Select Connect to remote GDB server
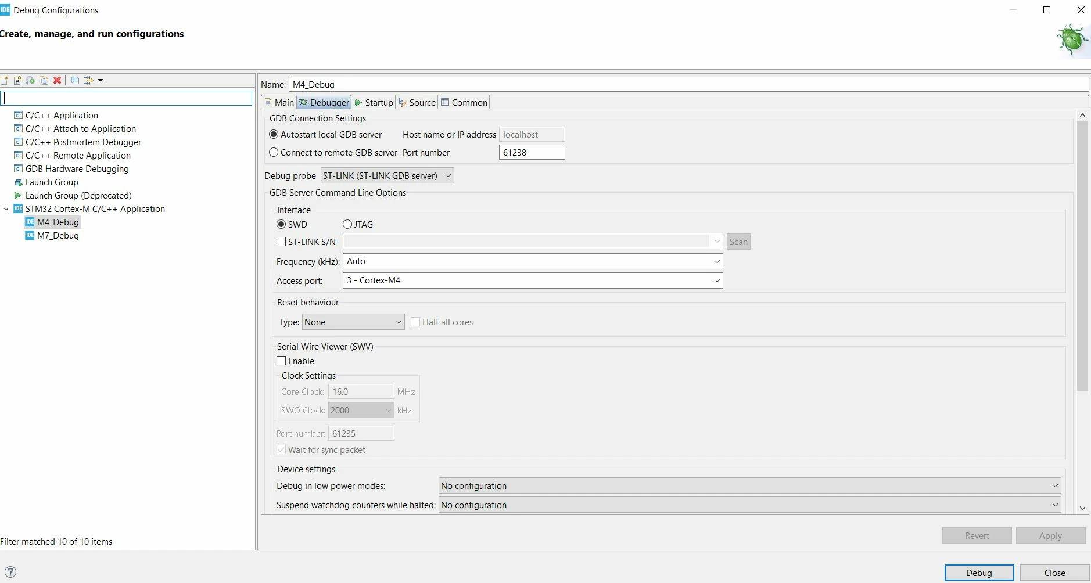This screenshot has width=1091, height=583. tap(274, 152)
